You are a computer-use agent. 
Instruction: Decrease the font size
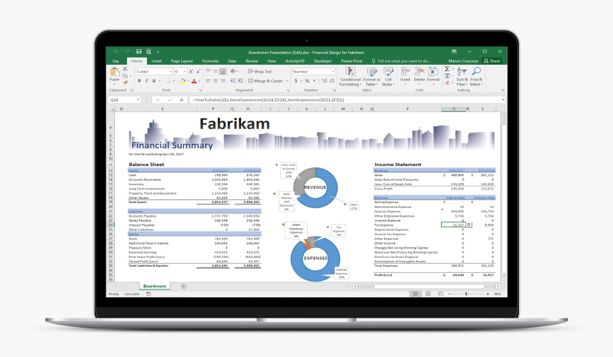[198, 71]
